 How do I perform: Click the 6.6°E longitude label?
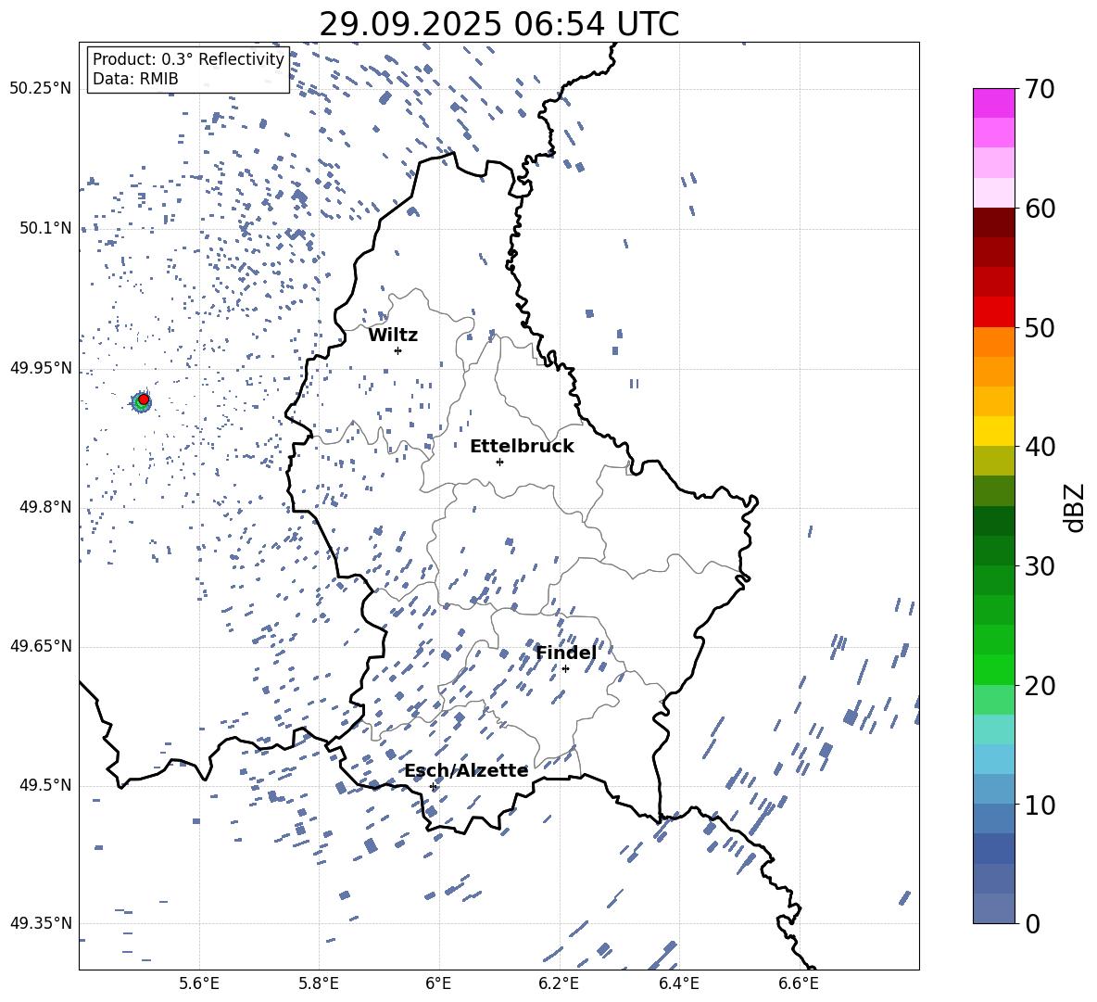[x=799, y=983]
